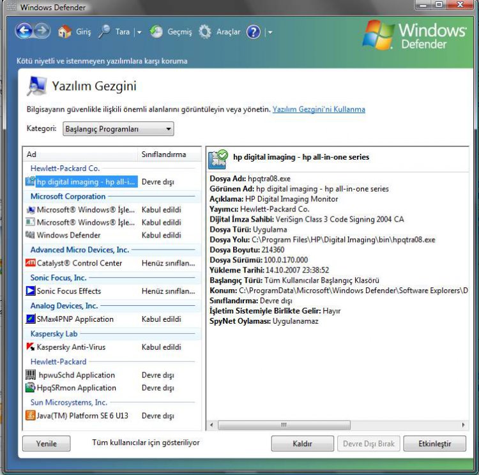Open the Giriş toolbar label

coord(83,32)
